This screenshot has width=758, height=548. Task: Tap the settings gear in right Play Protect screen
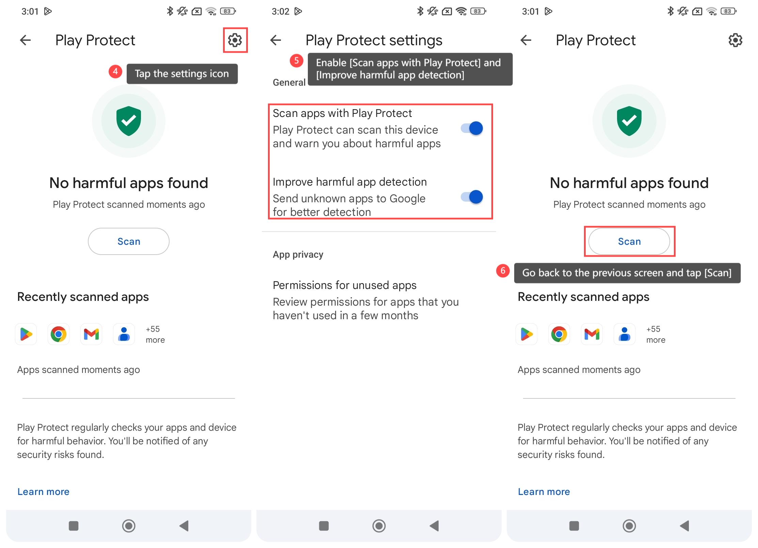[735, 40]
